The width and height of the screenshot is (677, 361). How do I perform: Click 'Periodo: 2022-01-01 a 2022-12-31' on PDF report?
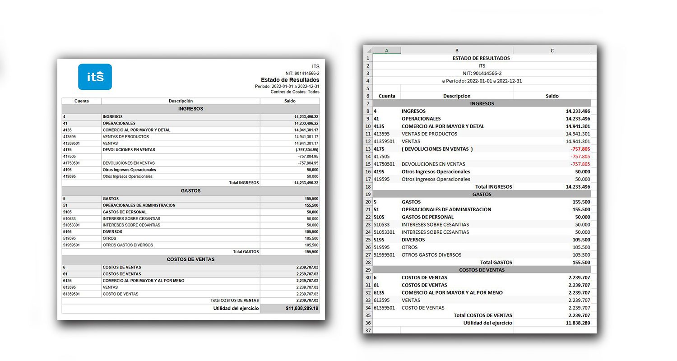pos(287,86)
